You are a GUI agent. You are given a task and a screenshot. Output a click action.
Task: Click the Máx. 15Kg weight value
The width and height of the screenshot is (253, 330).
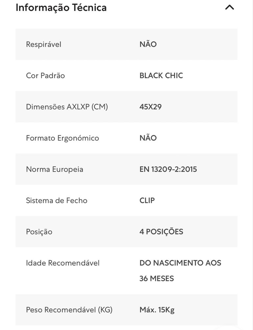point(157,310)
